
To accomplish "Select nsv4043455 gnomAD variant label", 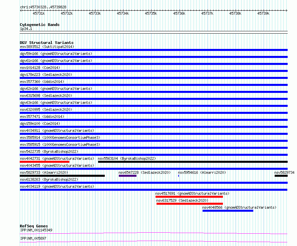I will (57, 165).
